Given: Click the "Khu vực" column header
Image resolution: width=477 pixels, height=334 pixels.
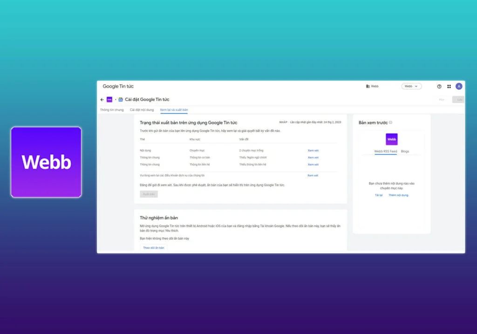Looking at the screenshot, I should (195, 139).
